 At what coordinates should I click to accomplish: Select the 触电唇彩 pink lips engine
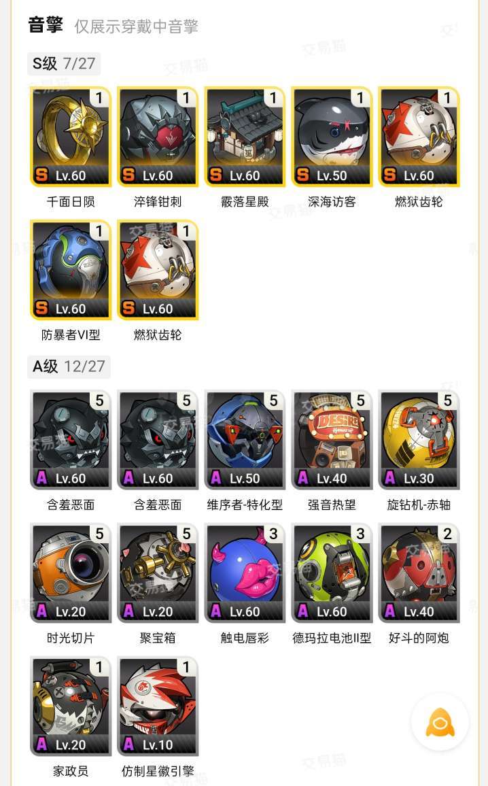[x=245, y=573]
